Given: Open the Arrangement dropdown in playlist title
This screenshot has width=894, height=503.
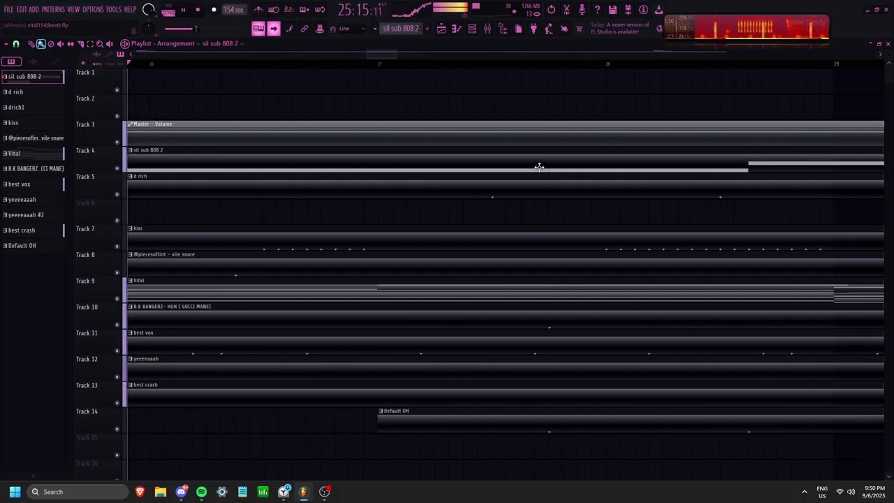Looking at the screenshot, I should pyautogui.click(x=180, y=43).
